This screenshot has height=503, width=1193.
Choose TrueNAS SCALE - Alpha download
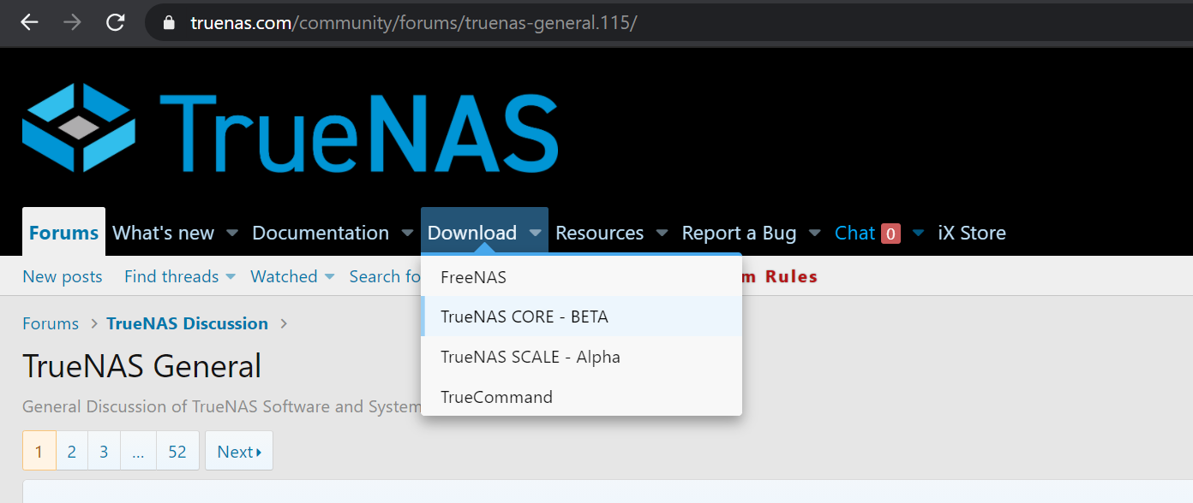tap(581, 357)
